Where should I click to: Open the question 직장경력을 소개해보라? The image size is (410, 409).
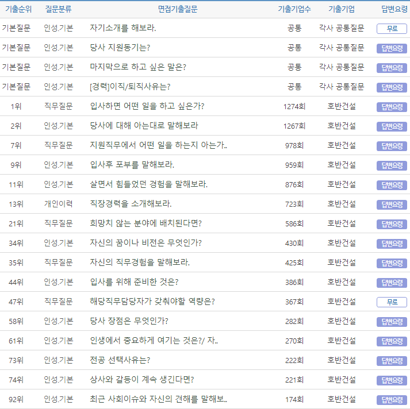coord(131,204)
